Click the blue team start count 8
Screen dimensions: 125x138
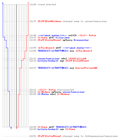pyautogui.click(x=3, y=3)
